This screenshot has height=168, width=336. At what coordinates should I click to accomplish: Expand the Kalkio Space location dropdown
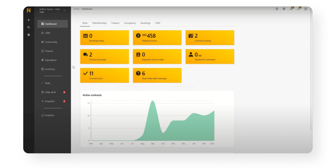coord(64,11)
